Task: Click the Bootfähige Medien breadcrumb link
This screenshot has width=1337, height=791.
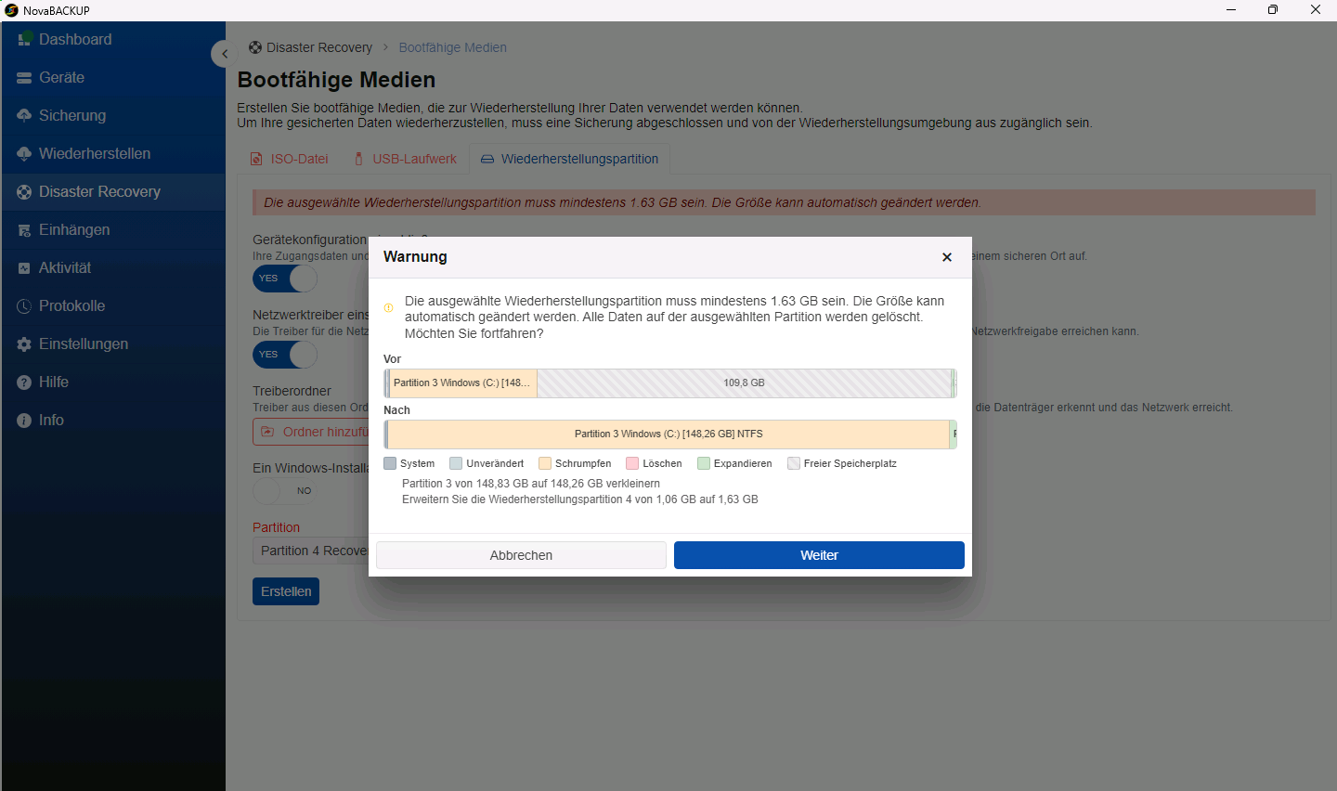Action: point(453,47)
